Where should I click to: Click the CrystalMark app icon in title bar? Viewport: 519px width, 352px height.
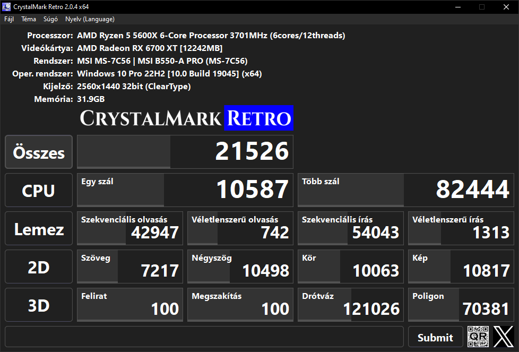pos(6,6)
